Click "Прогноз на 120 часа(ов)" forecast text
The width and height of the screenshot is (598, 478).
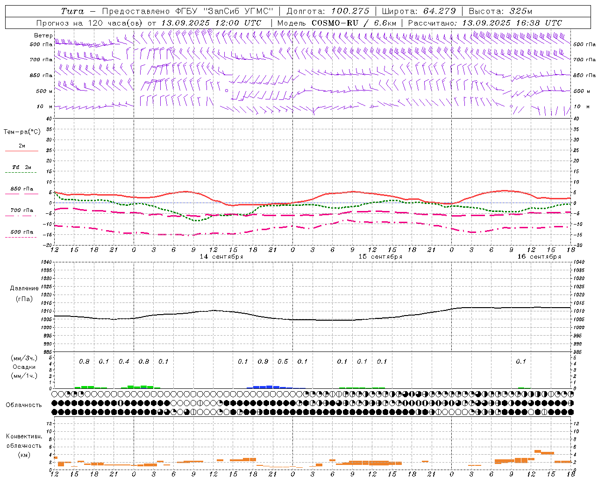point(90,23)
